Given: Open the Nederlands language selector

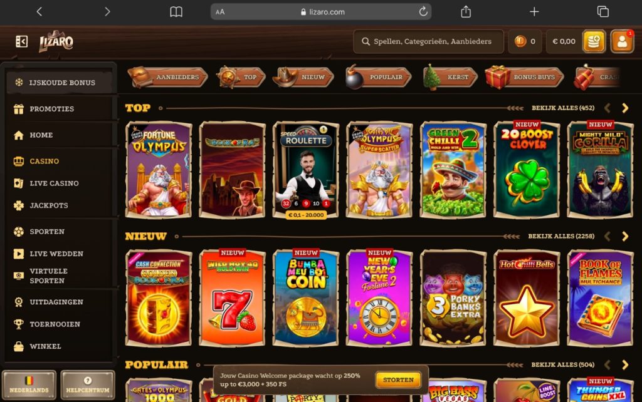Looking at the screenshot, I should tap(29, 385).
